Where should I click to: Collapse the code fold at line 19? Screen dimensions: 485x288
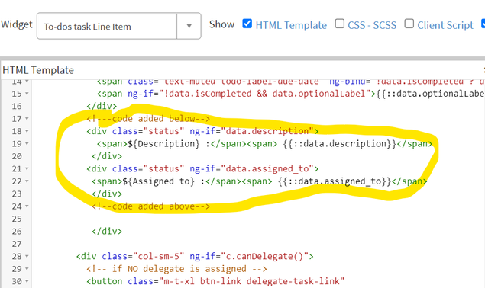[x=27, y=144]
